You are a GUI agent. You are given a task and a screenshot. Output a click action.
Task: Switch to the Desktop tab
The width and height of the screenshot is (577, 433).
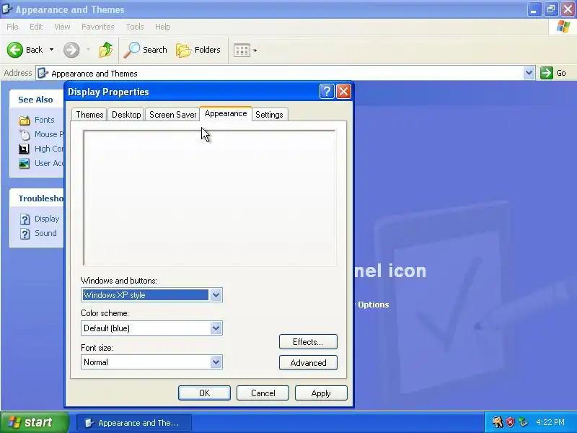pyautogui.click(x=126, y=115)
